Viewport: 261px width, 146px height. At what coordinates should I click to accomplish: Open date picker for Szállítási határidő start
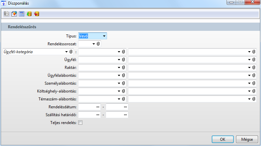[98, 115]
